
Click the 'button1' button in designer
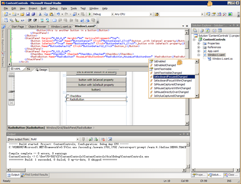(96, 90)
